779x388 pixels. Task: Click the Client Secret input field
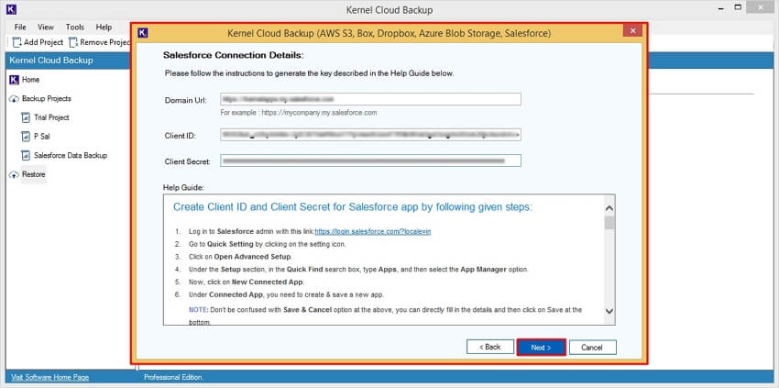[x=370, y=161]
